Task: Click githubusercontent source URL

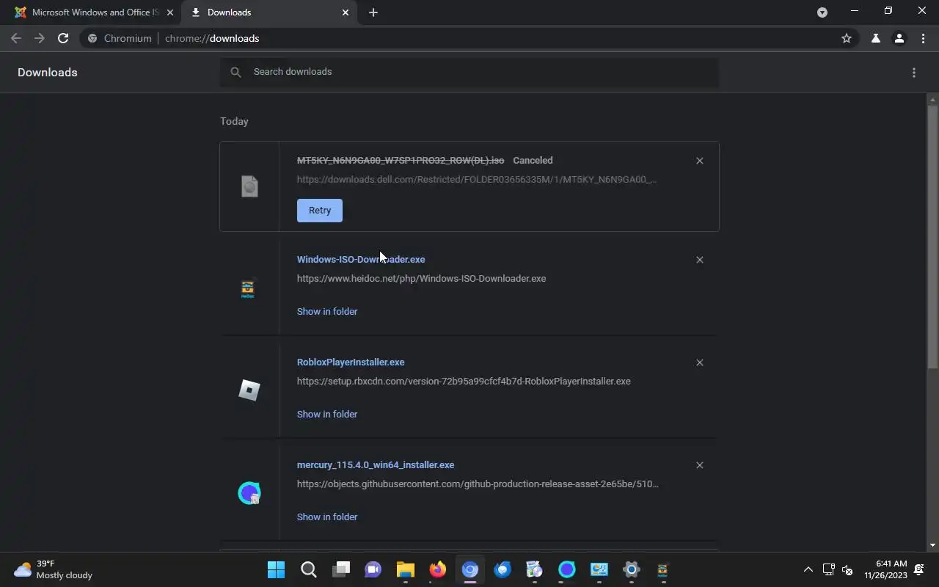Action: pos(478,484)
